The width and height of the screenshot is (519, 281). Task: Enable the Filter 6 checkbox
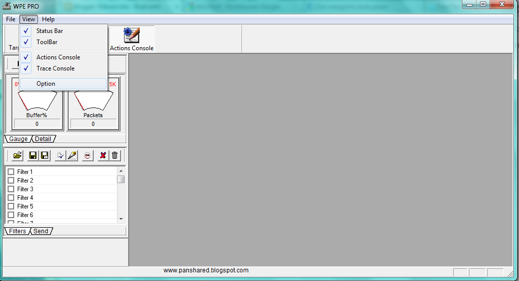point(11,215)
